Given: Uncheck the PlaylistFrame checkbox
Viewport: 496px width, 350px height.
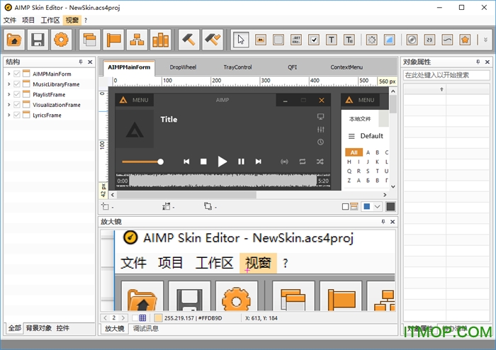Looking at the screenshot, I should pos(17,94).
